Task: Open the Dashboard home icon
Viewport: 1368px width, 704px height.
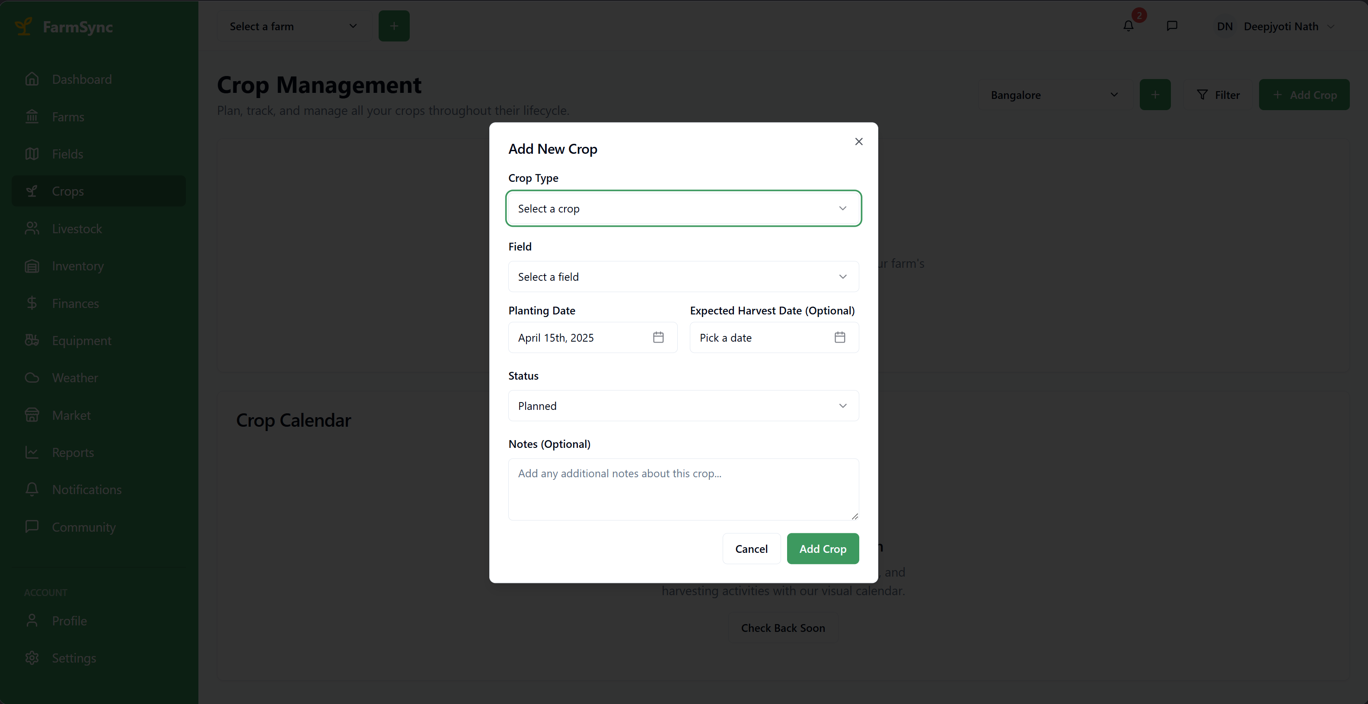Action: click(32, 79)
